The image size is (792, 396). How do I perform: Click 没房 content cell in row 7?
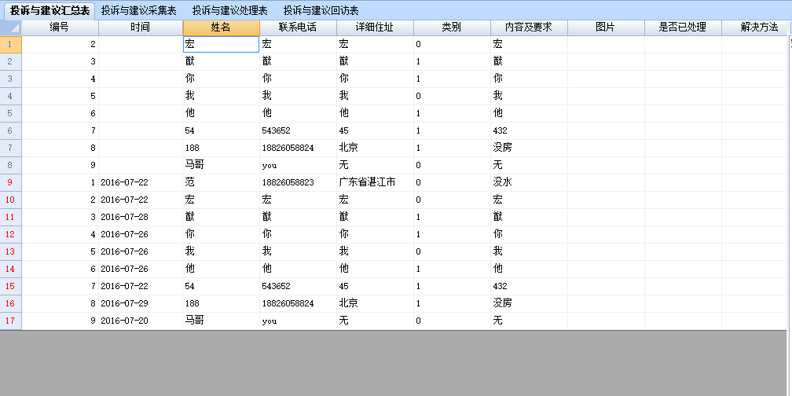tap(529, 148)
